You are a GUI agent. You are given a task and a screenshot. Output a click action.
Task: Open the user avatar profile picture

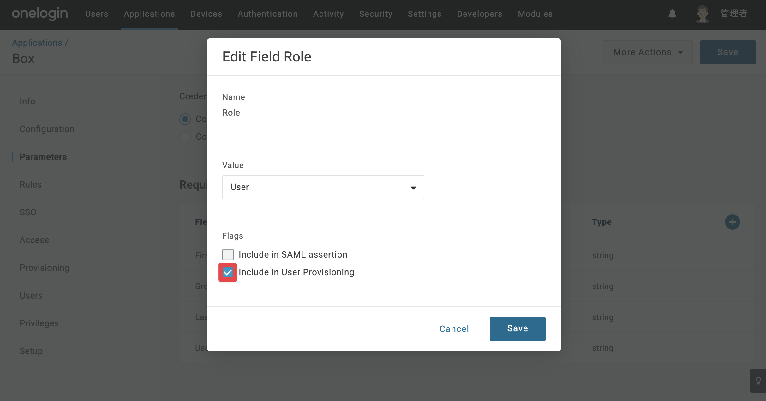click(703, 14)
